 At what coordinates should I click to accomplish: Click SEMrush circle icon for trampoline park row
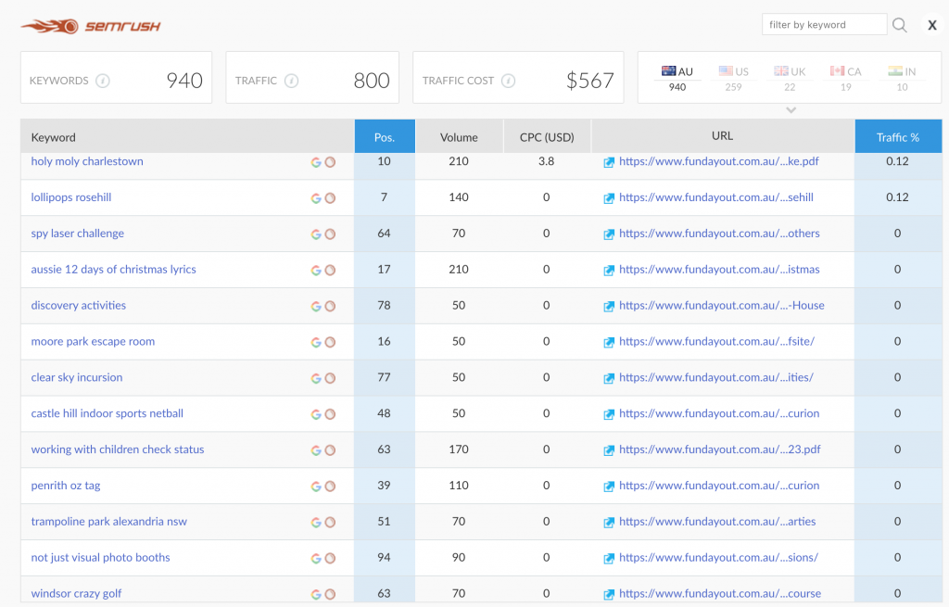tap(330, 523)
